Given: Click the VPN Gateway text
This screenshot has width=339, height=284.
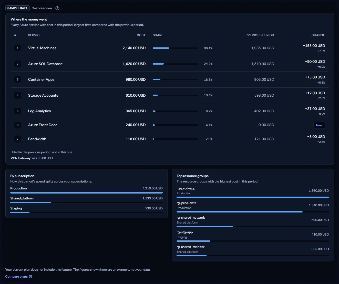Looking at the screenshot, I should click(x=20, y=158).
